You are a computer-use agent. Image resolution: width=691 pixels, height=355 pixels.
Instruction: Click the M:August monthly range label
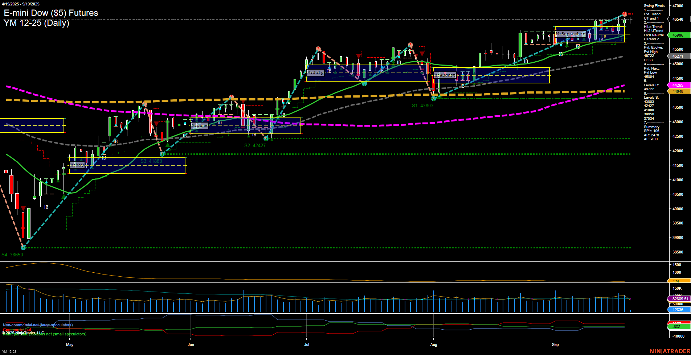coord(445,75)
